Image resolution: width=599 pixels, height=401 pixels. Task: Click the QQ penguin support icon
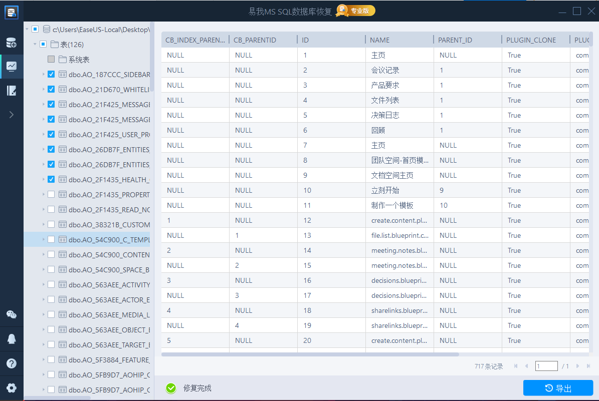11,339
